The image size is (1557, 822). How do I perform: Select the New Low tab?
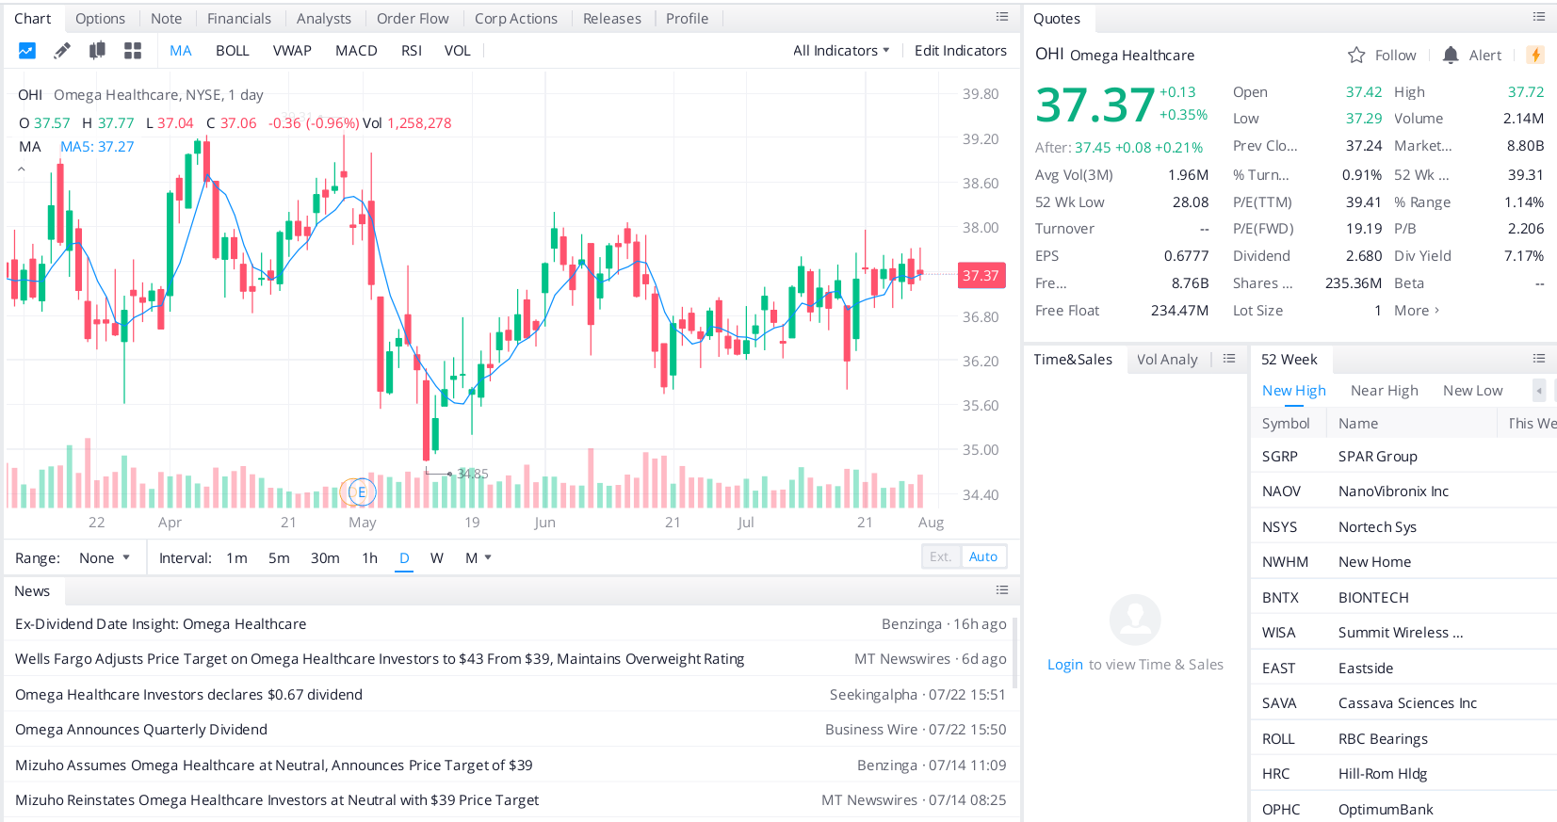coord(1473,391)
